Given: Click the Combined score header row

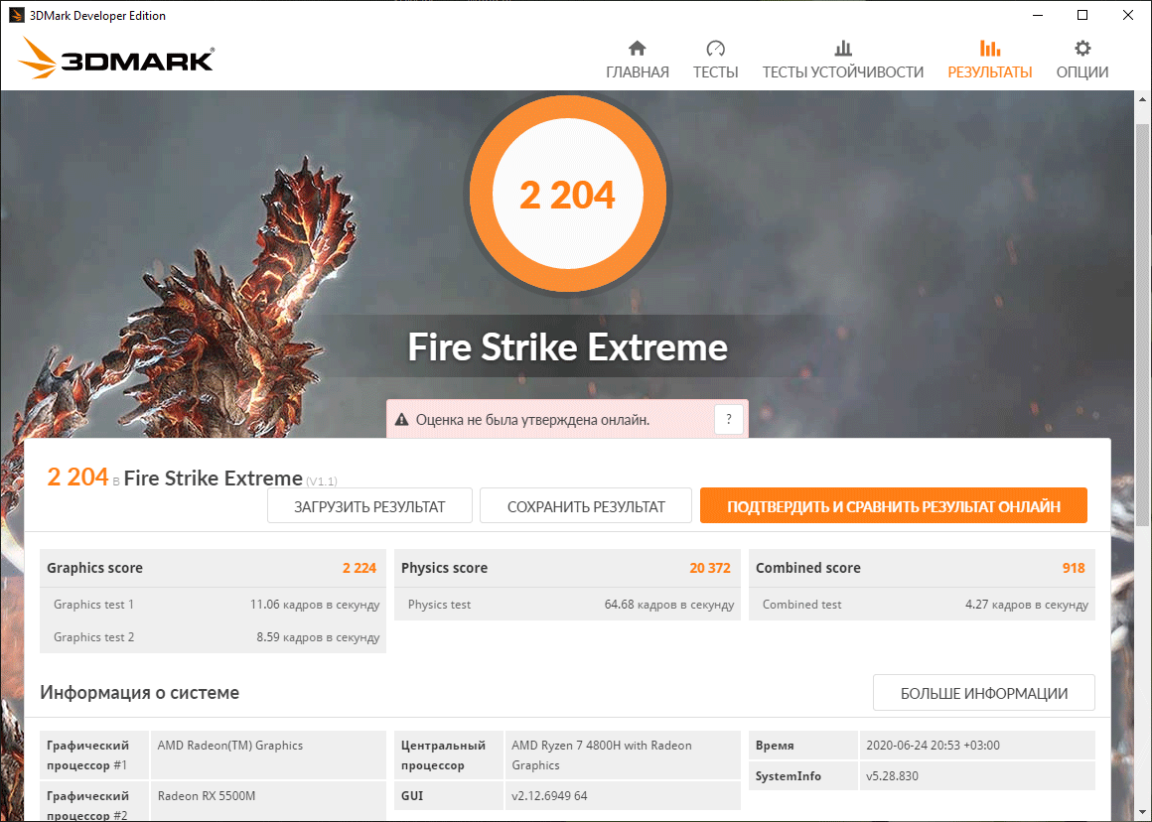Looking at the screenshot, I should 922,568.
